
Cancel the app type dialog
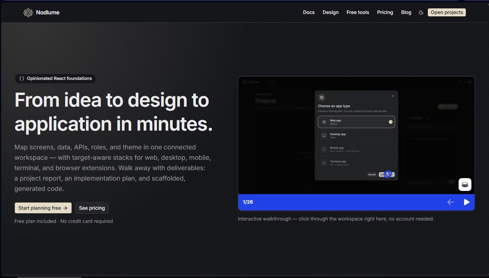(x=372, y=175)
